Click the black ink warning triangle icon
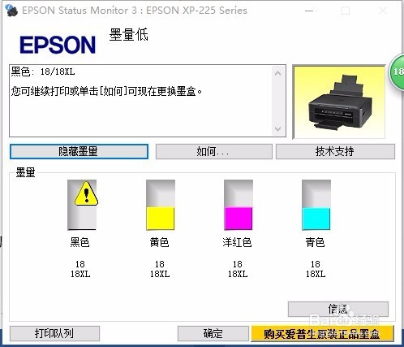This screenshot has height=347, width=404. point(86,193)
